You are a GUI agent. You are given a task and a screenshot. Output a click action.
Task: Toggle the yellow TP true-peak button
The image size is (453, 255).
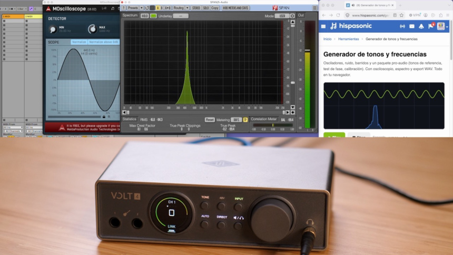pyautogui.click(x=245, y=120)
